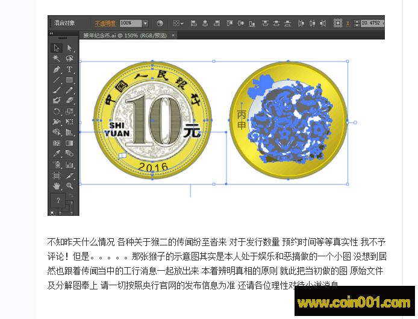The image size is (418, 319).
Task: Pick the Paintbrush tool
Action: pyautogui.click(x=57, y=90)
